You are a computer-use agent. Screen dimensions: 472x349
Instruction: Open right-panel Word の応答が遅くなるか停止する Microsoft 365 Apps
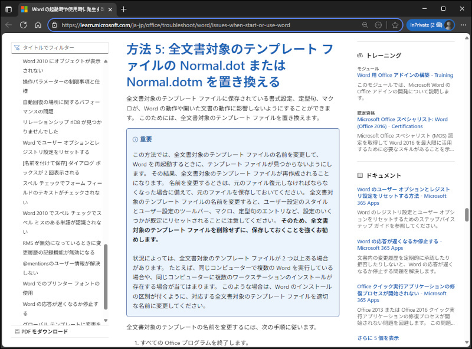tap(399, 244)
